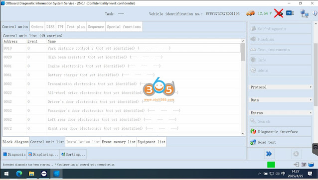Select Passenger's door electronics row

(122, 110)
